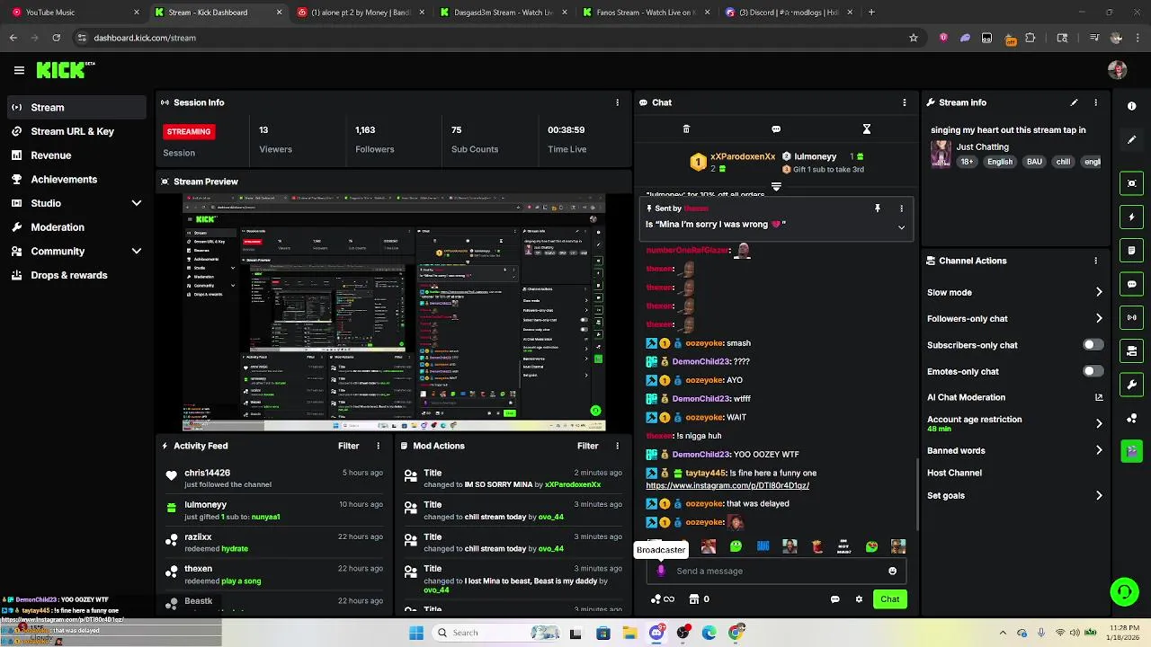Click the chat bubble icon under Chat header

click(776, 129)
